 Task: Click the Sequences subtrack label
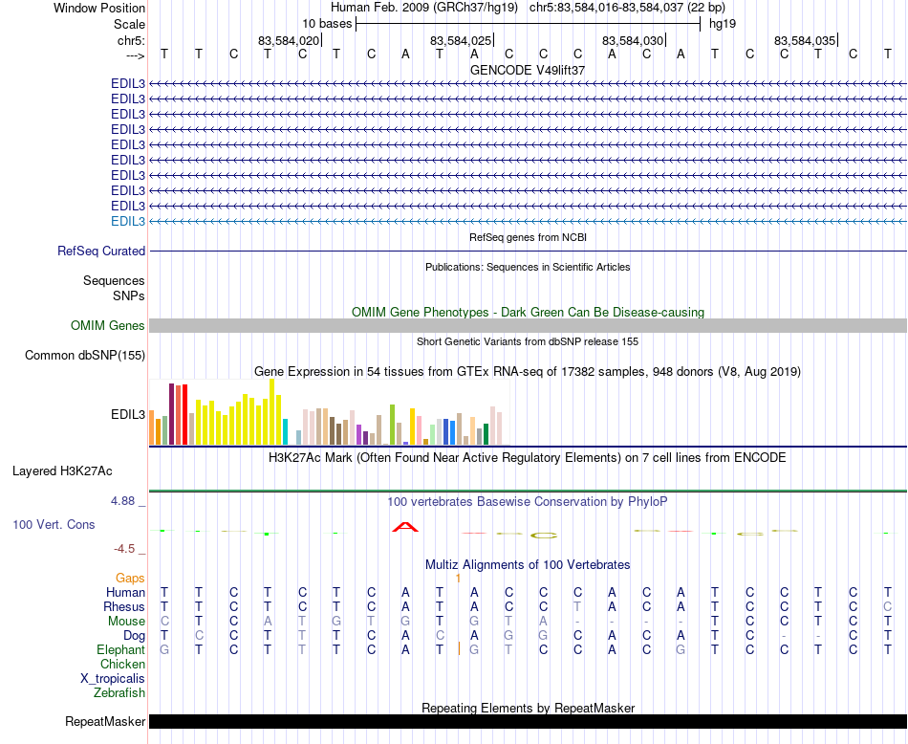[114, 281]
